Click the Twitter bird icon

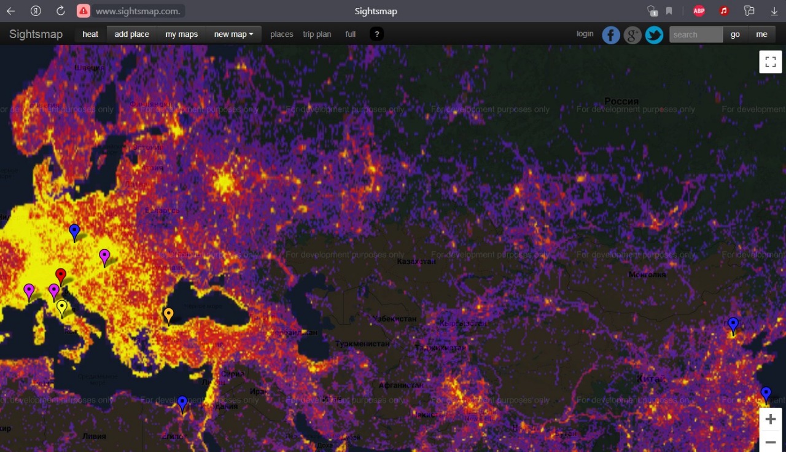(654, 35)
